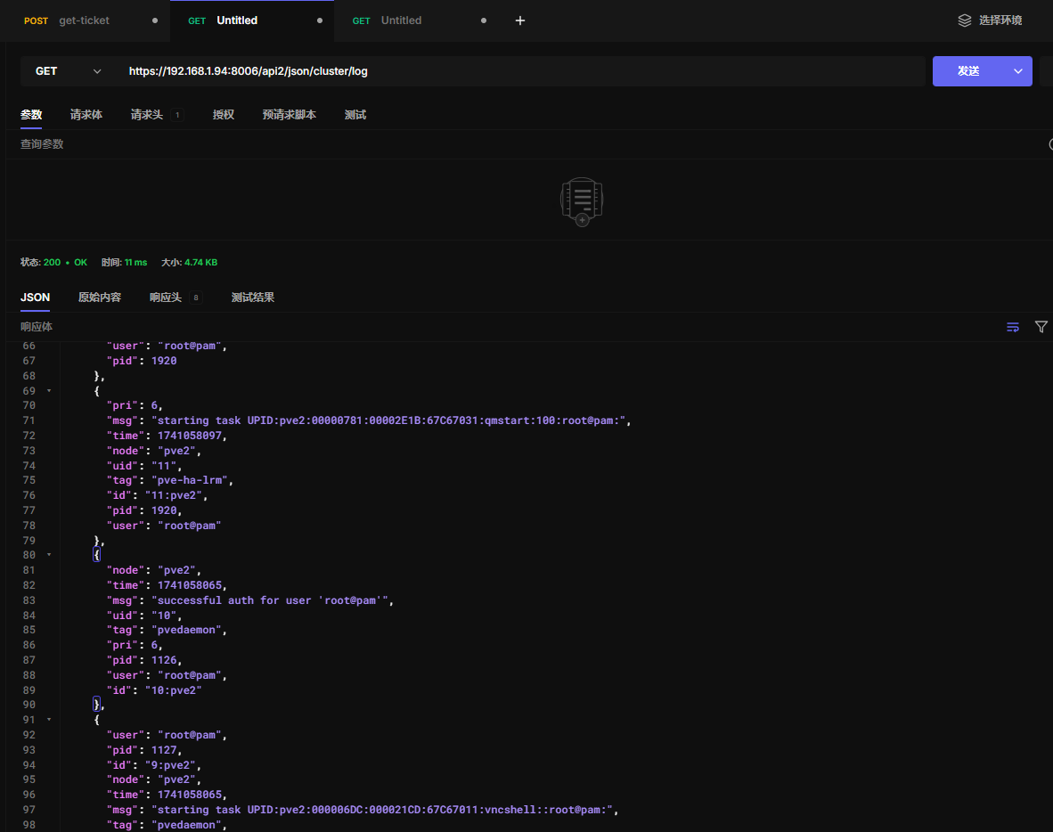The image size is (1053, 832).
Task: Expand the arrow next to 发送 button
Action: click(1017, 71)
